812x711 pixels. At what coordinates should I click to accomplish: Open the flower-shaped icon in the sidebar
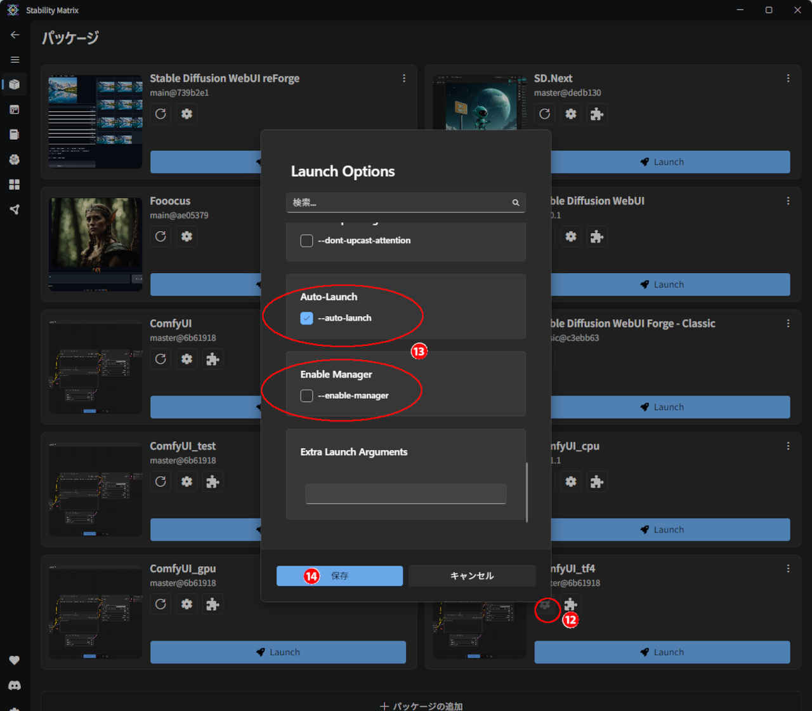(15, 159)
